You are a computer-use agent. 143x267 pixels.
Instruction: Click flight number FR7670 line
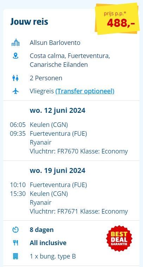[x=79, y=151]
